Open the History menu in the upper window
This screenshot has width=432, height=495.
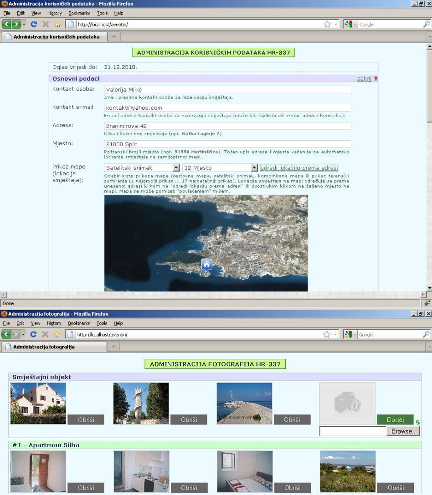click(x=54, y=13)
